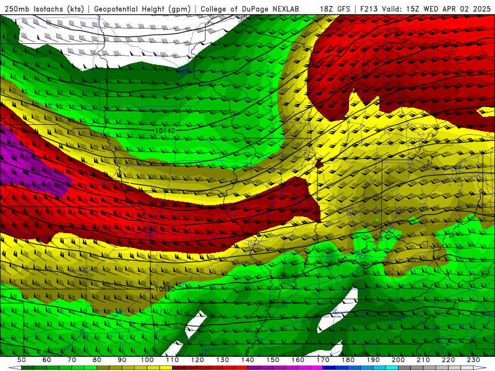495x371 pixels.
Task: Select the 140 color scale label
Action: click(247, 360)
